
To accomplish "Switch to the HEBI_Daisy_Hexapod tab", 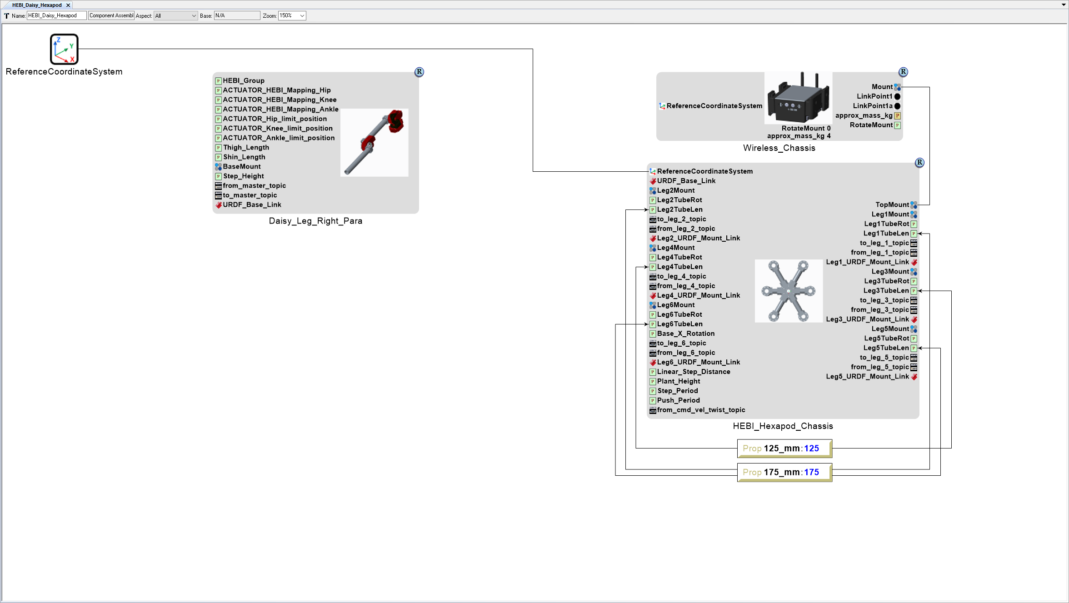I will click(x=36, y=5).
